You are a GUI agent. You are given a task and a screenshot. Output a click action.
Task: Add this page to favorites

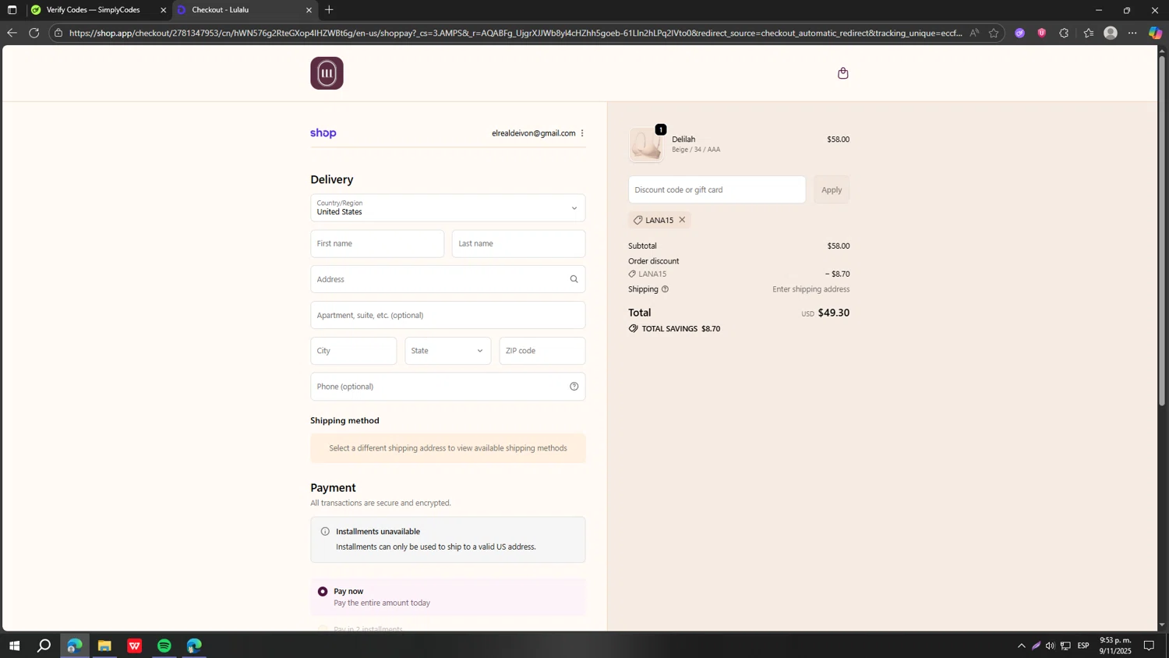(994, 33)
